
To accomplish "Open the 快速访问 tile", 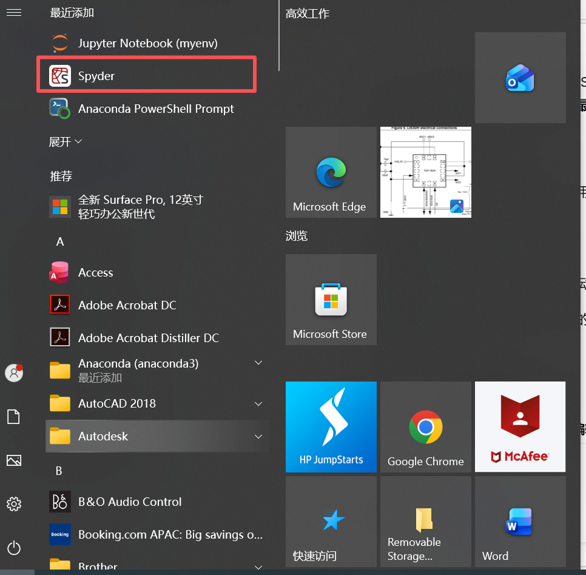I will [x=331, y=522].
